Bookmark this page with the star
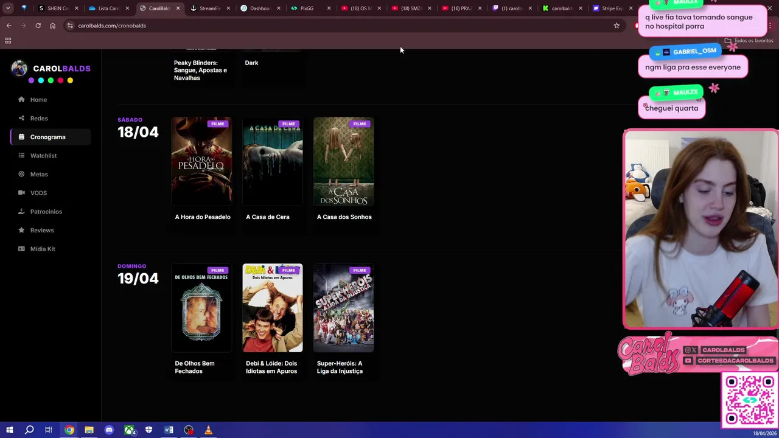Image resolution: width=779 pixels, height=438 pixels. pyautogui.click(x=617, y=26)
